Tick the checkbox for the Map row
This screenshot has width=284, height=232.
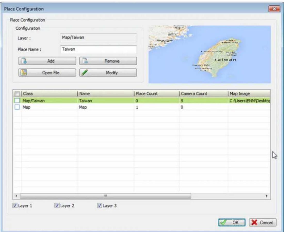click(x=17, y=107)
